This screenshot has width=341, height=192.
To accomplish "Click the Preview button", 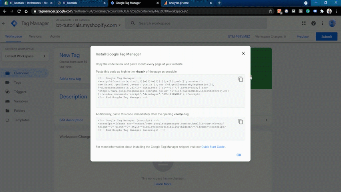I will pos(303,37).
